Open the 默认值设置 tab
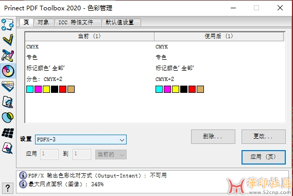 click(x=121, y=23)
